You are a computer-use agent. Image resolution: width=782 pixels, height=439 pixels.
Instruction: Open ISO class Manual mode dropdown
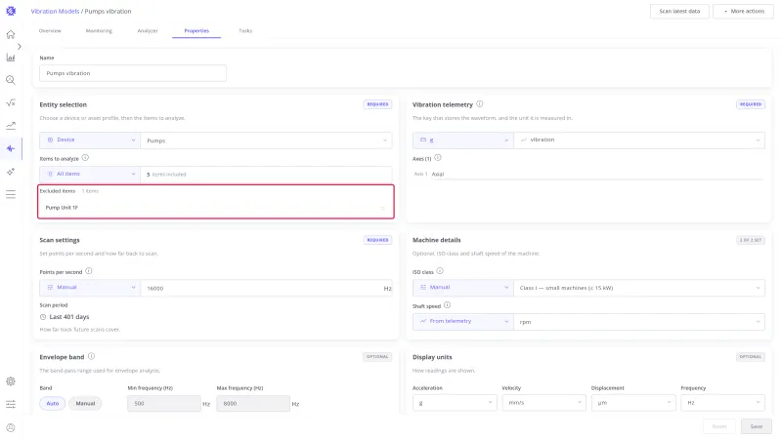click(x=462, y=287)
